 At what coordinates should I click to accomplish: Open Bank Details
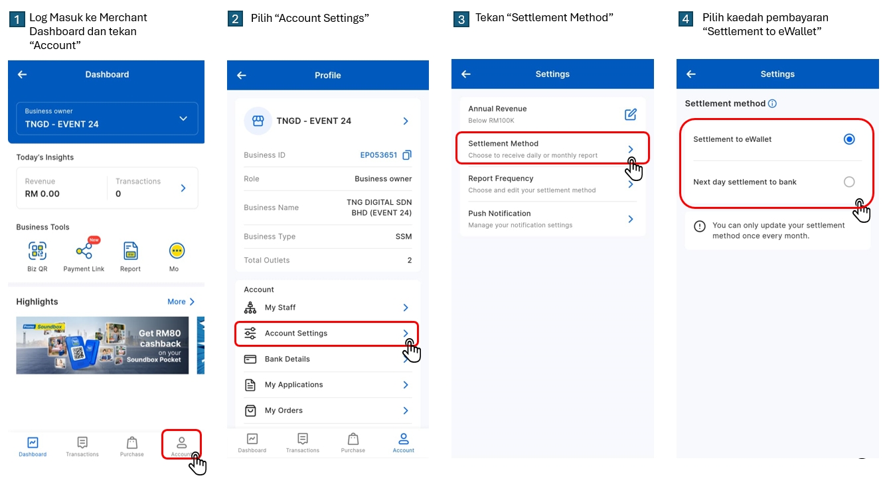coord(328,359)
